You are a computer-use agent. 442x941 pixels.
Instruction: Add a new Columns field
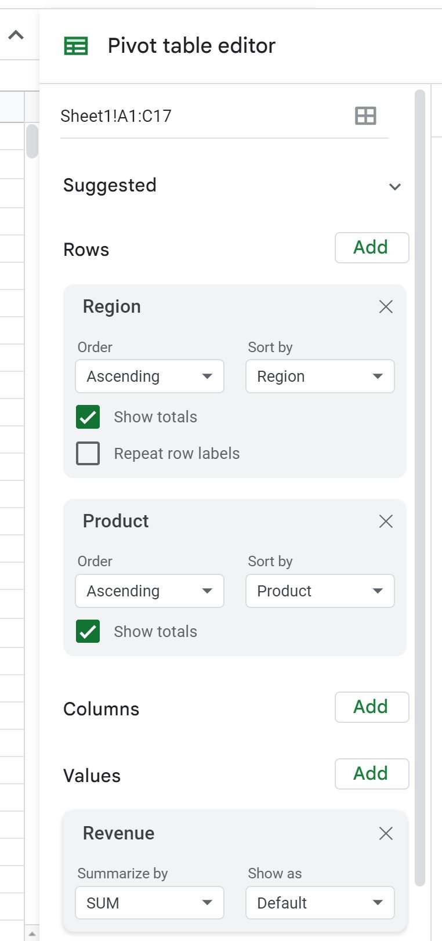coord(372,707)
